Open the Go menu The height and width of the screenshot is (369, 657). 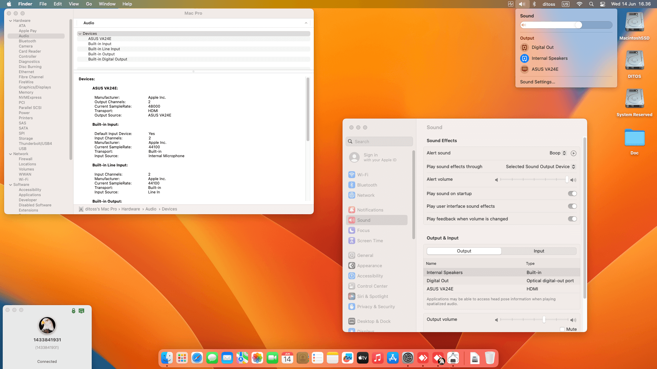89,4
